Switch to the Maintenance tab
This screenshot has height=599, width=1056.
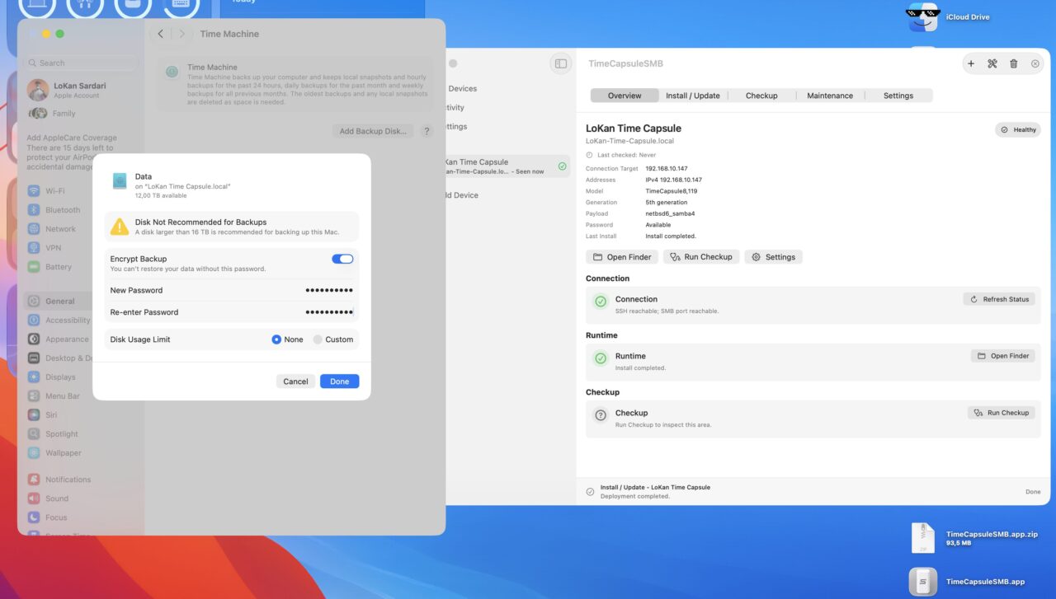(x=830, y=96)
